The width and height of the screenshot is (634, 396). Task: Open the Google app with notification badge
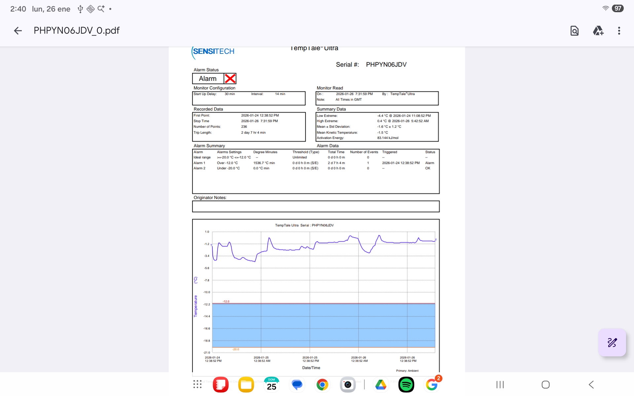pos(432,384)
